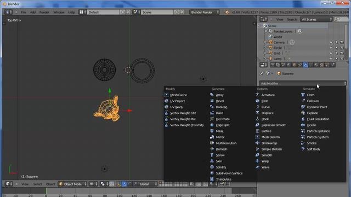Toggle Grid viewport visibility eye
The height and width of the screenshot is (197, 351).
coord(331,53)
